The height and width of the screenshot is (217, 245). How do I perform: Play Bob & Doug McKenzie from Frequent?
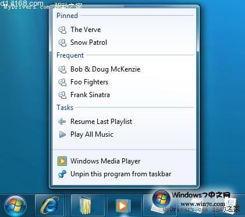coord(124,69)
